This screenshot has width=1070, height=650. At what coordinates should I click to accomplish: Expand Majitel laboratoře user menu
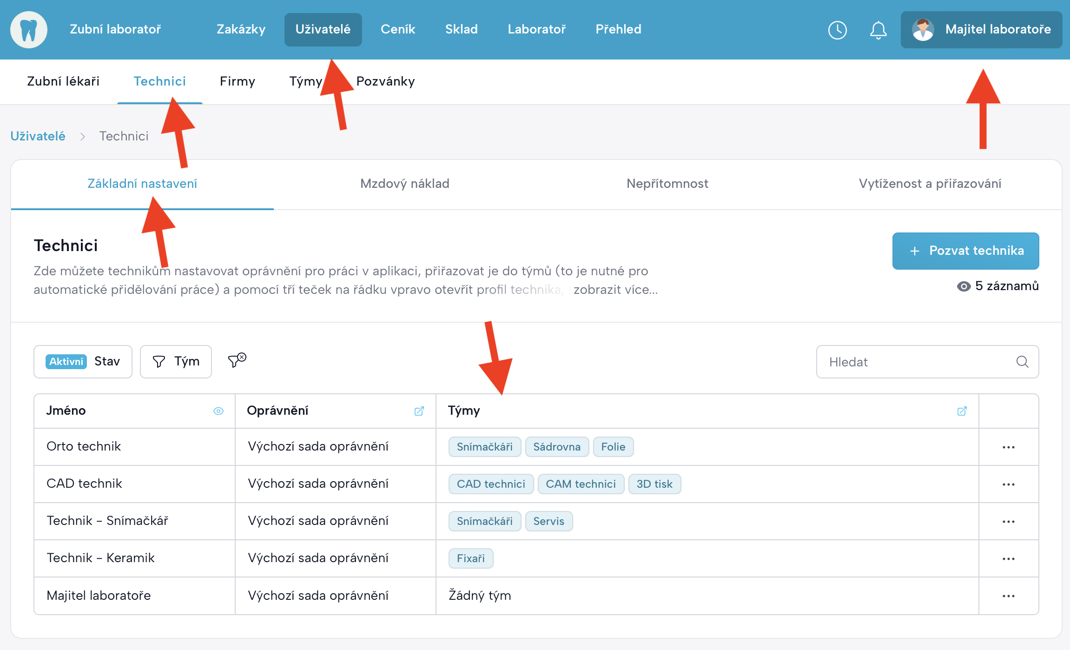click(981, 30)
